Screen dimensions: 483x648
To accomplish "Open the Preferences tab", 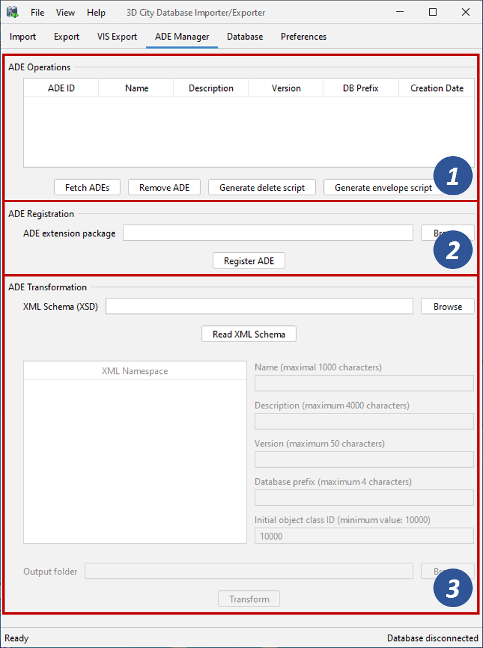I will (304, 37).
